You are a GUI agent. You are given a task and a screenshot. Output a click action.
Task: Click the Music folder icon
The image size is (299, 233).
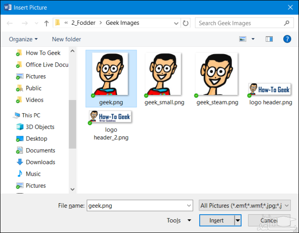click(20, 174)
